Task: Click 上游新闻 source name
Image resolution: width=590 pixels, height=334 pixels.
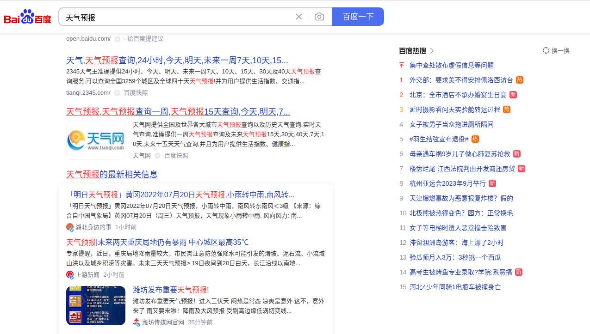Action: click(87, 275)
